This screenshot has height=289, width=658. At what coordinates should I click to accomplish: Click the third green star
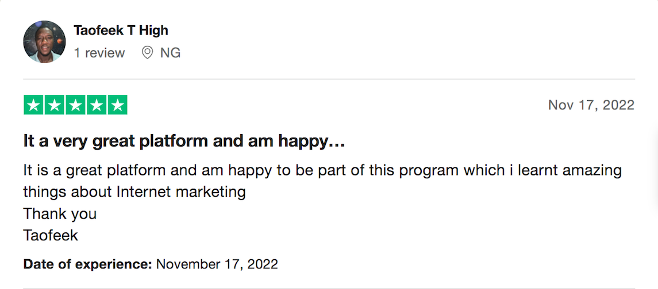tap(75, 105)
